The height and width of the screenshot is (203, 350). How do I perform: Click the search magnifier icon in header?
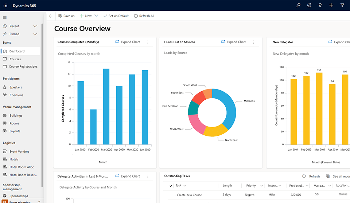pyautogui.click(x=299, y=5)
